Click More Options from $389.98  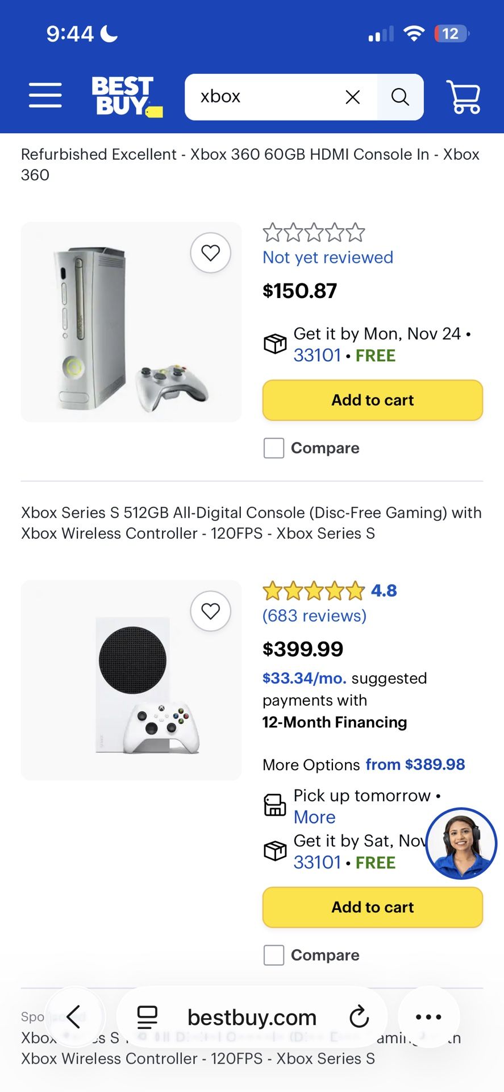coord(414,764)
